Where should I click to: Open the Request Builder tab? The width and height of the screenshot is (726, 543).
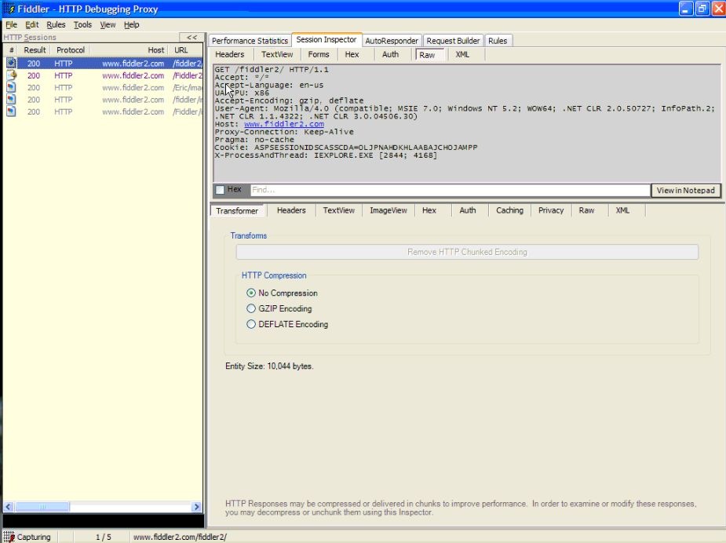pyautogui.click(x=453, y=41)
